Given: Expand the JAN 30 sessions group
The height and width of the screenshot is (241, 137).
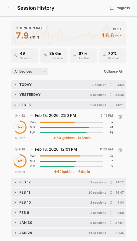Looking at the screenshot, I should point(69,223).
